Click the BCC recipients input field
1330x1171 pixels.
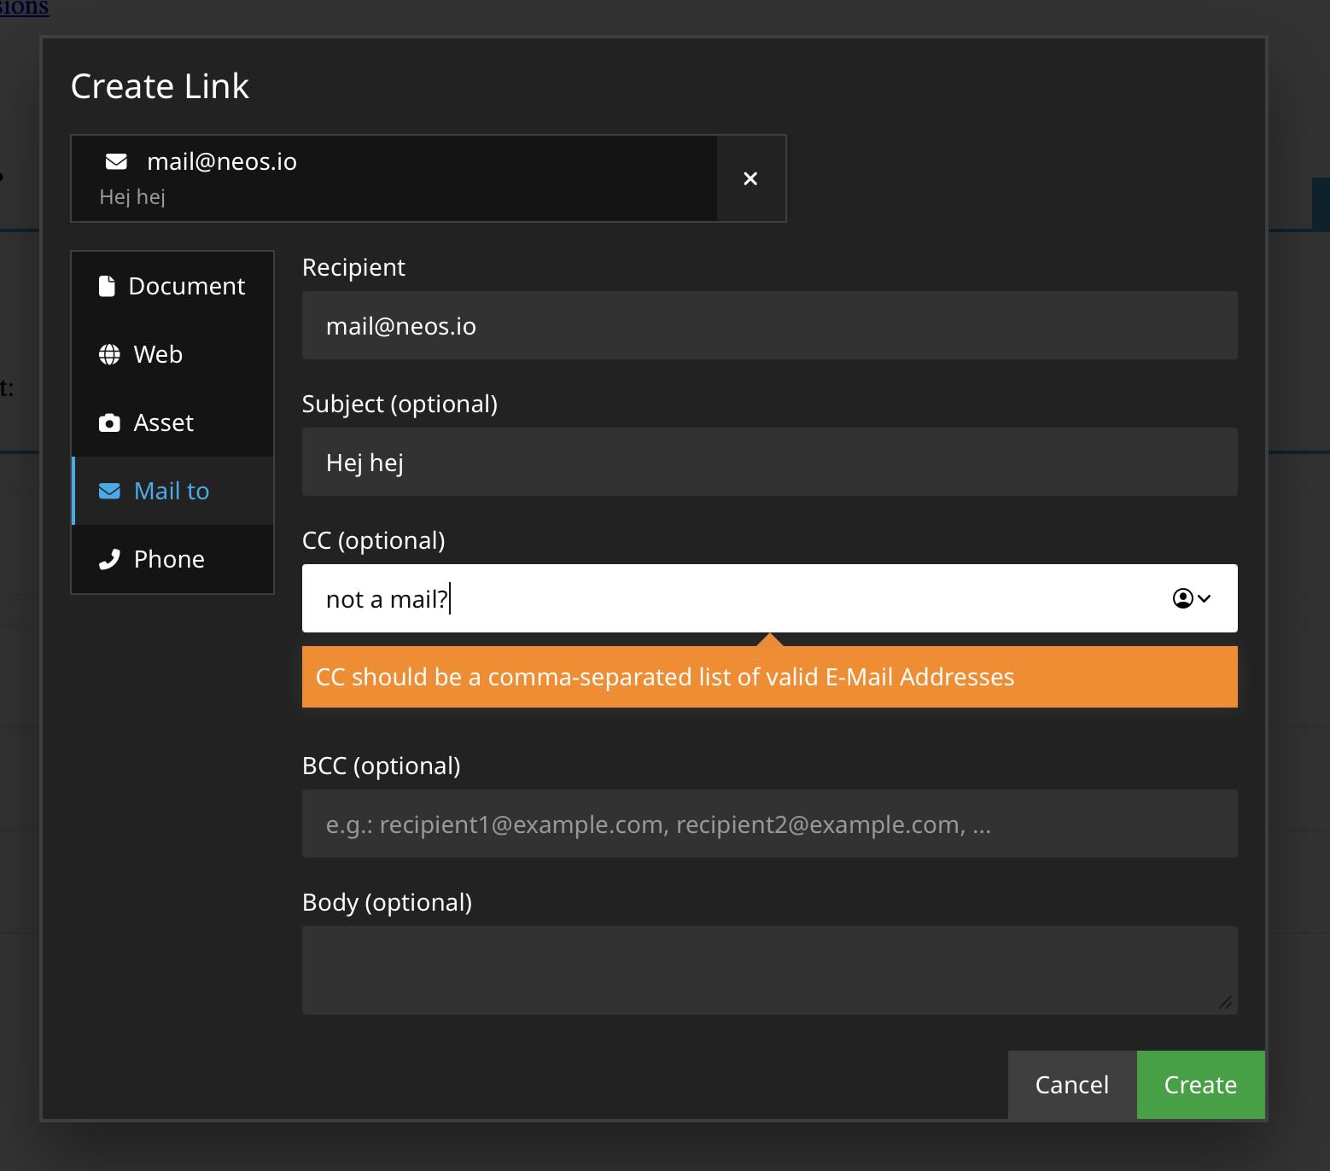tap(768, 824)
